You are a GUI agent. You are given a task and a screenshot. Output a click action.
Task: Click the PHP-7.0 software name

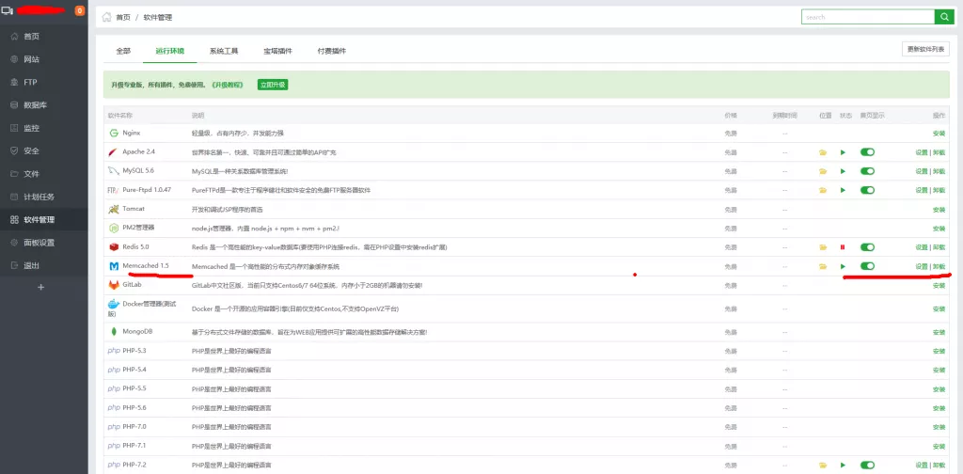pyautogui.click(x=134, y=427)
